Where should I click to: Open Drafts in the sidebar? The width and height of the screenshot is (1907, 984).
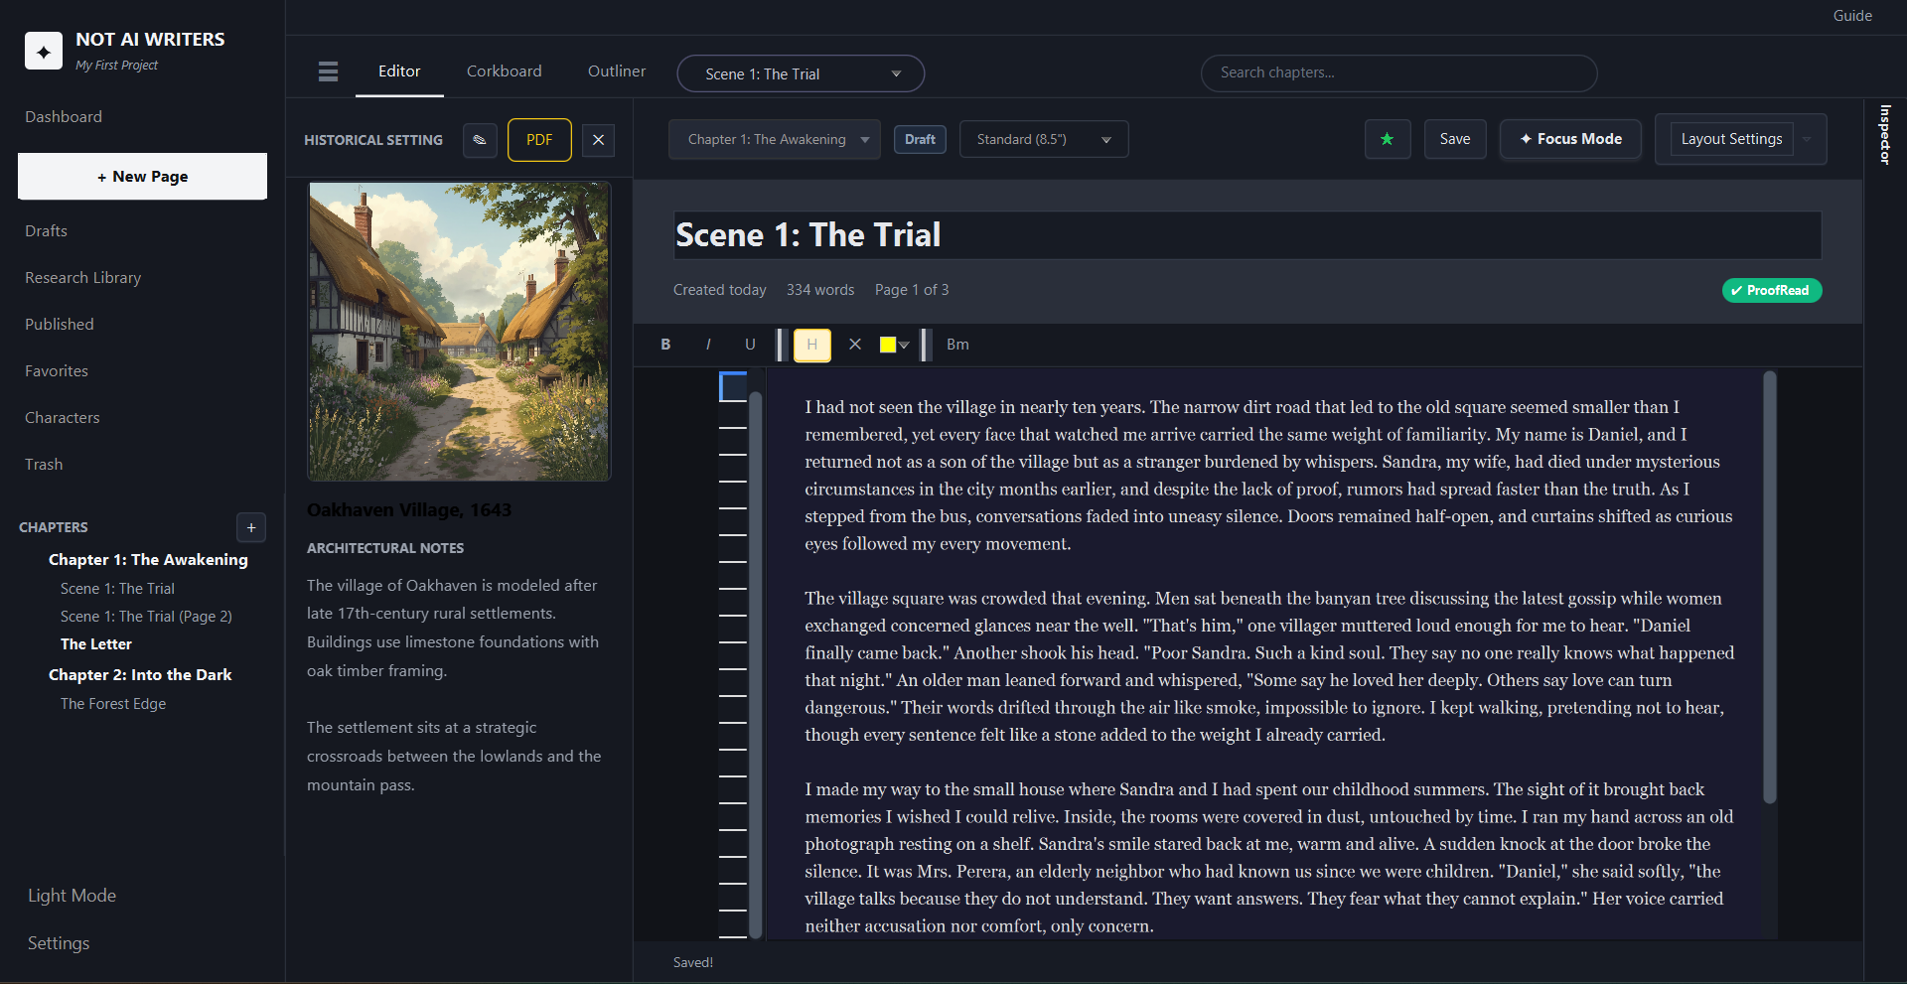(x=47, y=231)
